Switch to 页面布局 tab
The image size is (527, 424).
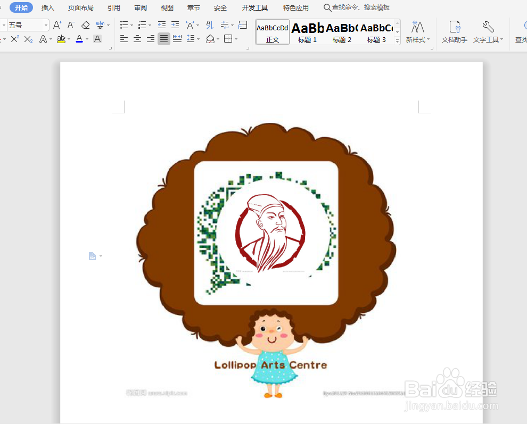[81, 8]
